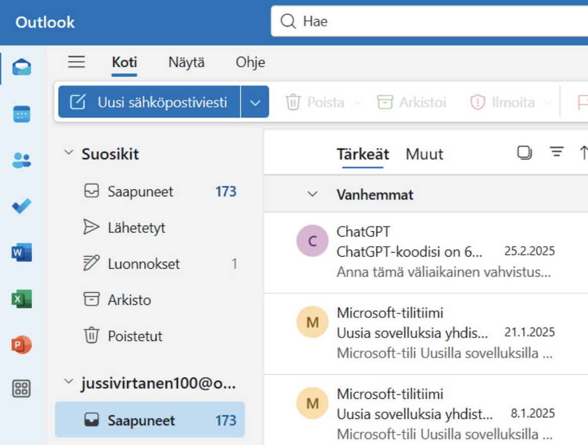Screen dimensions: 588x445
Task: Click the Hae search field
Action: 427,22
